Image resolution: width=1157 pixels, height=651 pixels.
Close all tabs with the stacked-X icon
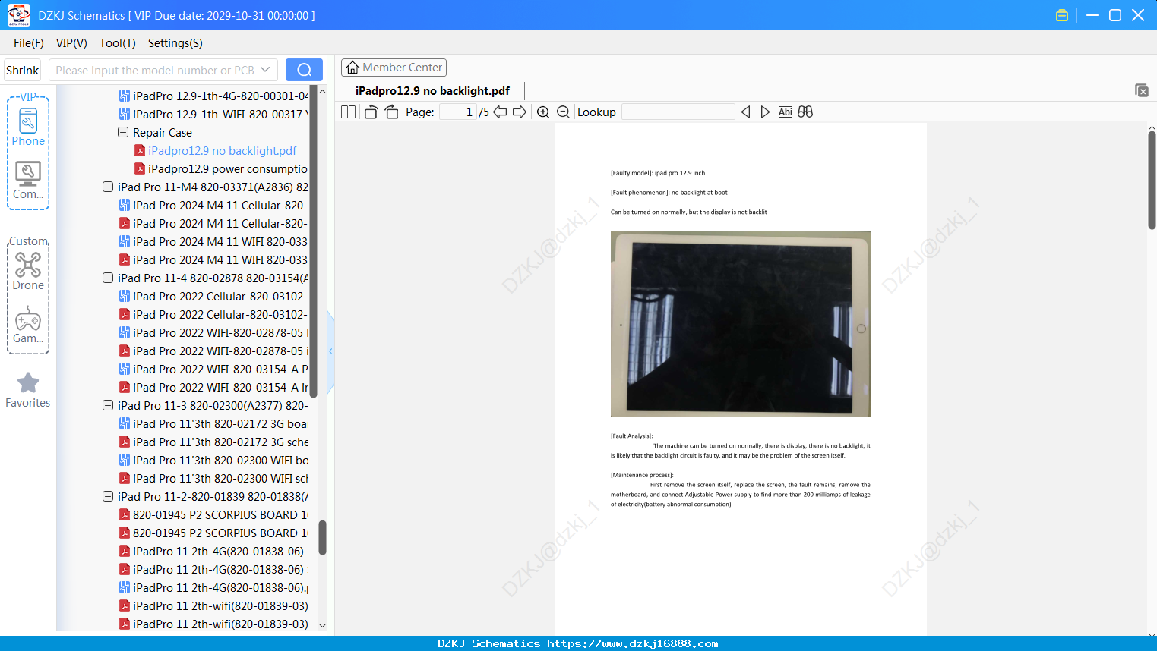pyautogui.click(x=1142, y=90)
